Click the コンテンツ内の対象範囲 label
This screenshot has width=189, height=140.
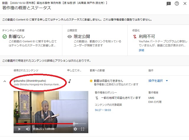[x=108, y=105]
